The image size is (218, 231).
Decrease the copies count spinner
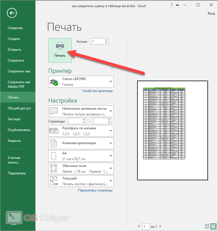pyautogui.click(x=106, y=43)
